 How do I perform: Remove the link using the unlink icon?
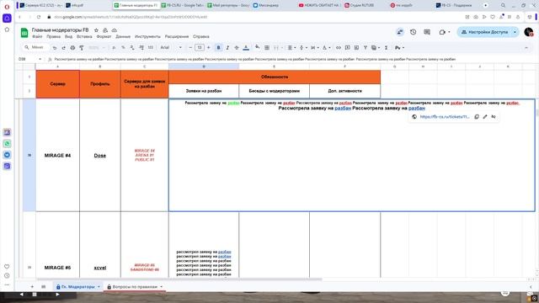(x=494, y=117)
